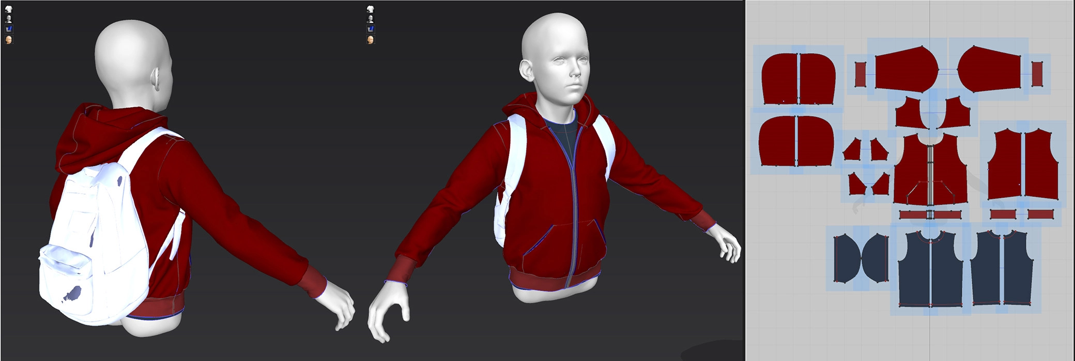The width and height of the screenshot is (1075, 361).
Task: Open garment display options in left 3D view
Action: tap(9, 9)
